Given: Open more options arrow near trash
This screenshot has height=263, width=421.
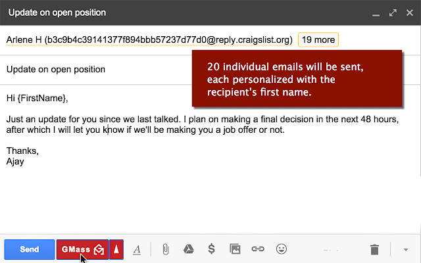Looking at the screenshot, I should tap(405, 249).
